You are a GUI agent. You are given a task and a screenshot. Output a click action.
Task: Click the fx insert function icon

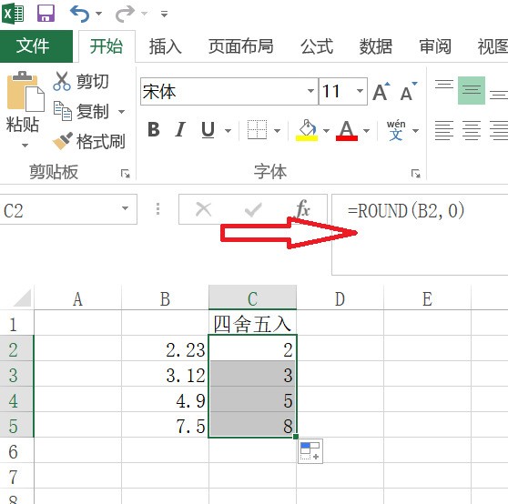[x=303, y=208]
